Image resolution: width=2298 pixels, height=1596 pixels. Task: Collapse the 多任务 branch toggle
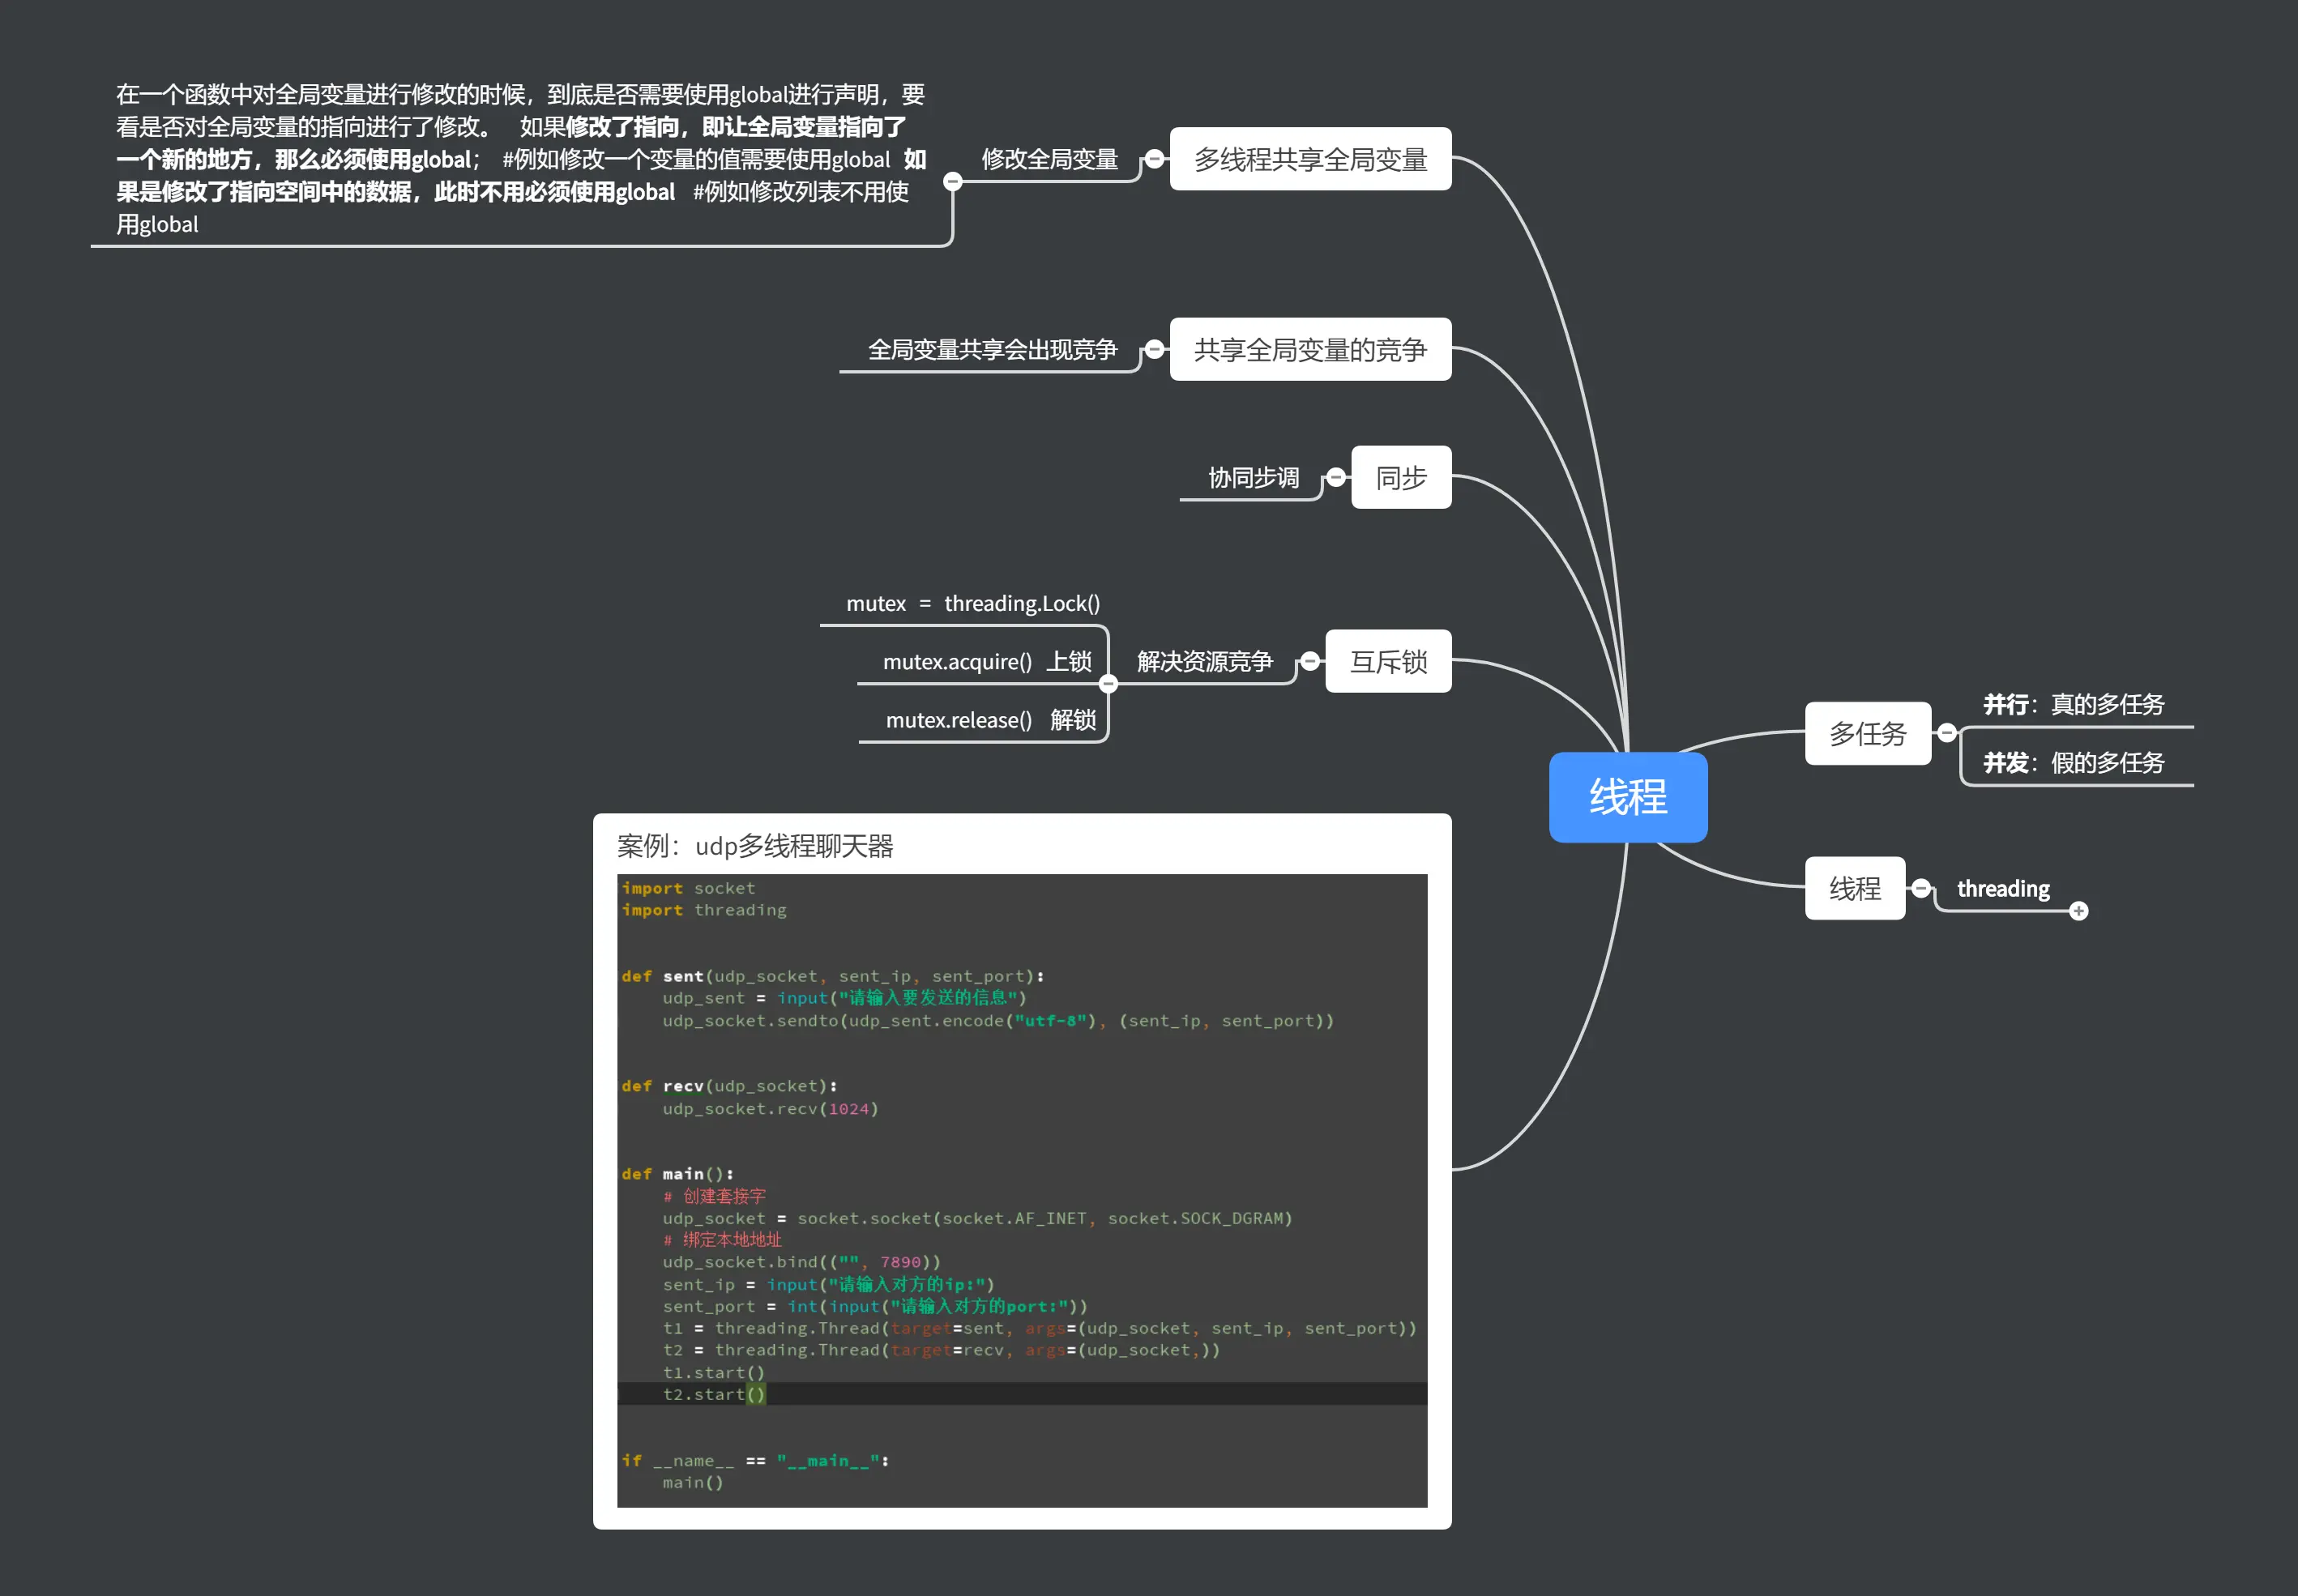[x=1946, y=733]
